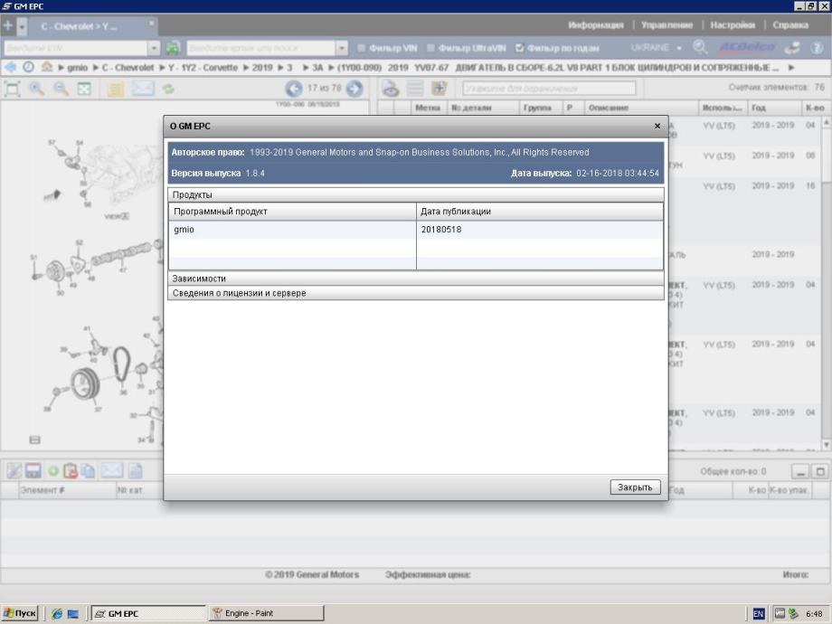Launch Internet Explorer from quick launch
Screen dimensions: 832x624
(x=57, y=614)
